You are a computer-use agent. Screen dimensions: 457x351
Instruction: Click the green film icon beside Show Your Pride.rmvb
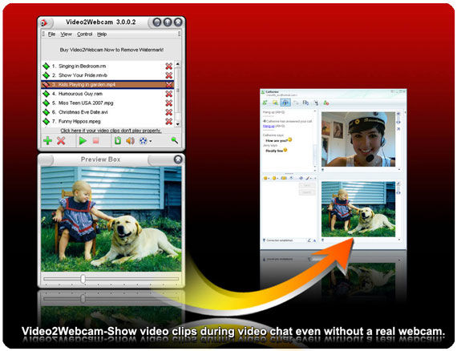(x=46, y=75)
